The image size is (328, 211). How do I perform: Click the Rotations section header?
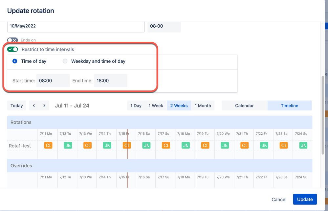[x=160, y=122]
